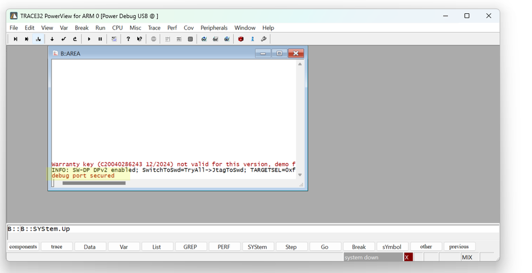532x273 pixels.
Task: Click the first glasses watch icon
Action: click(x=204, y=39)
